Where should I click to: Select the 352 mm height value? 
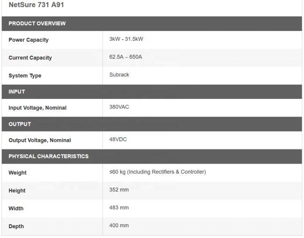tap(119, 190)
